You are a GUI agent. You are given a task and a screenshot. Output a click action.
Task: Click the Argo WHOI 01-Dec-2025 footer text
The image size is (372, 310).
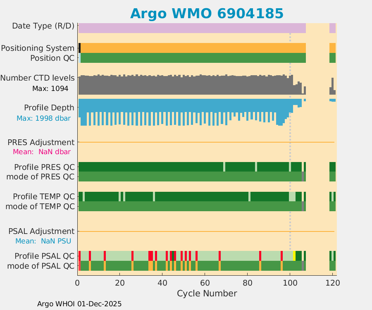click(79, 304)
